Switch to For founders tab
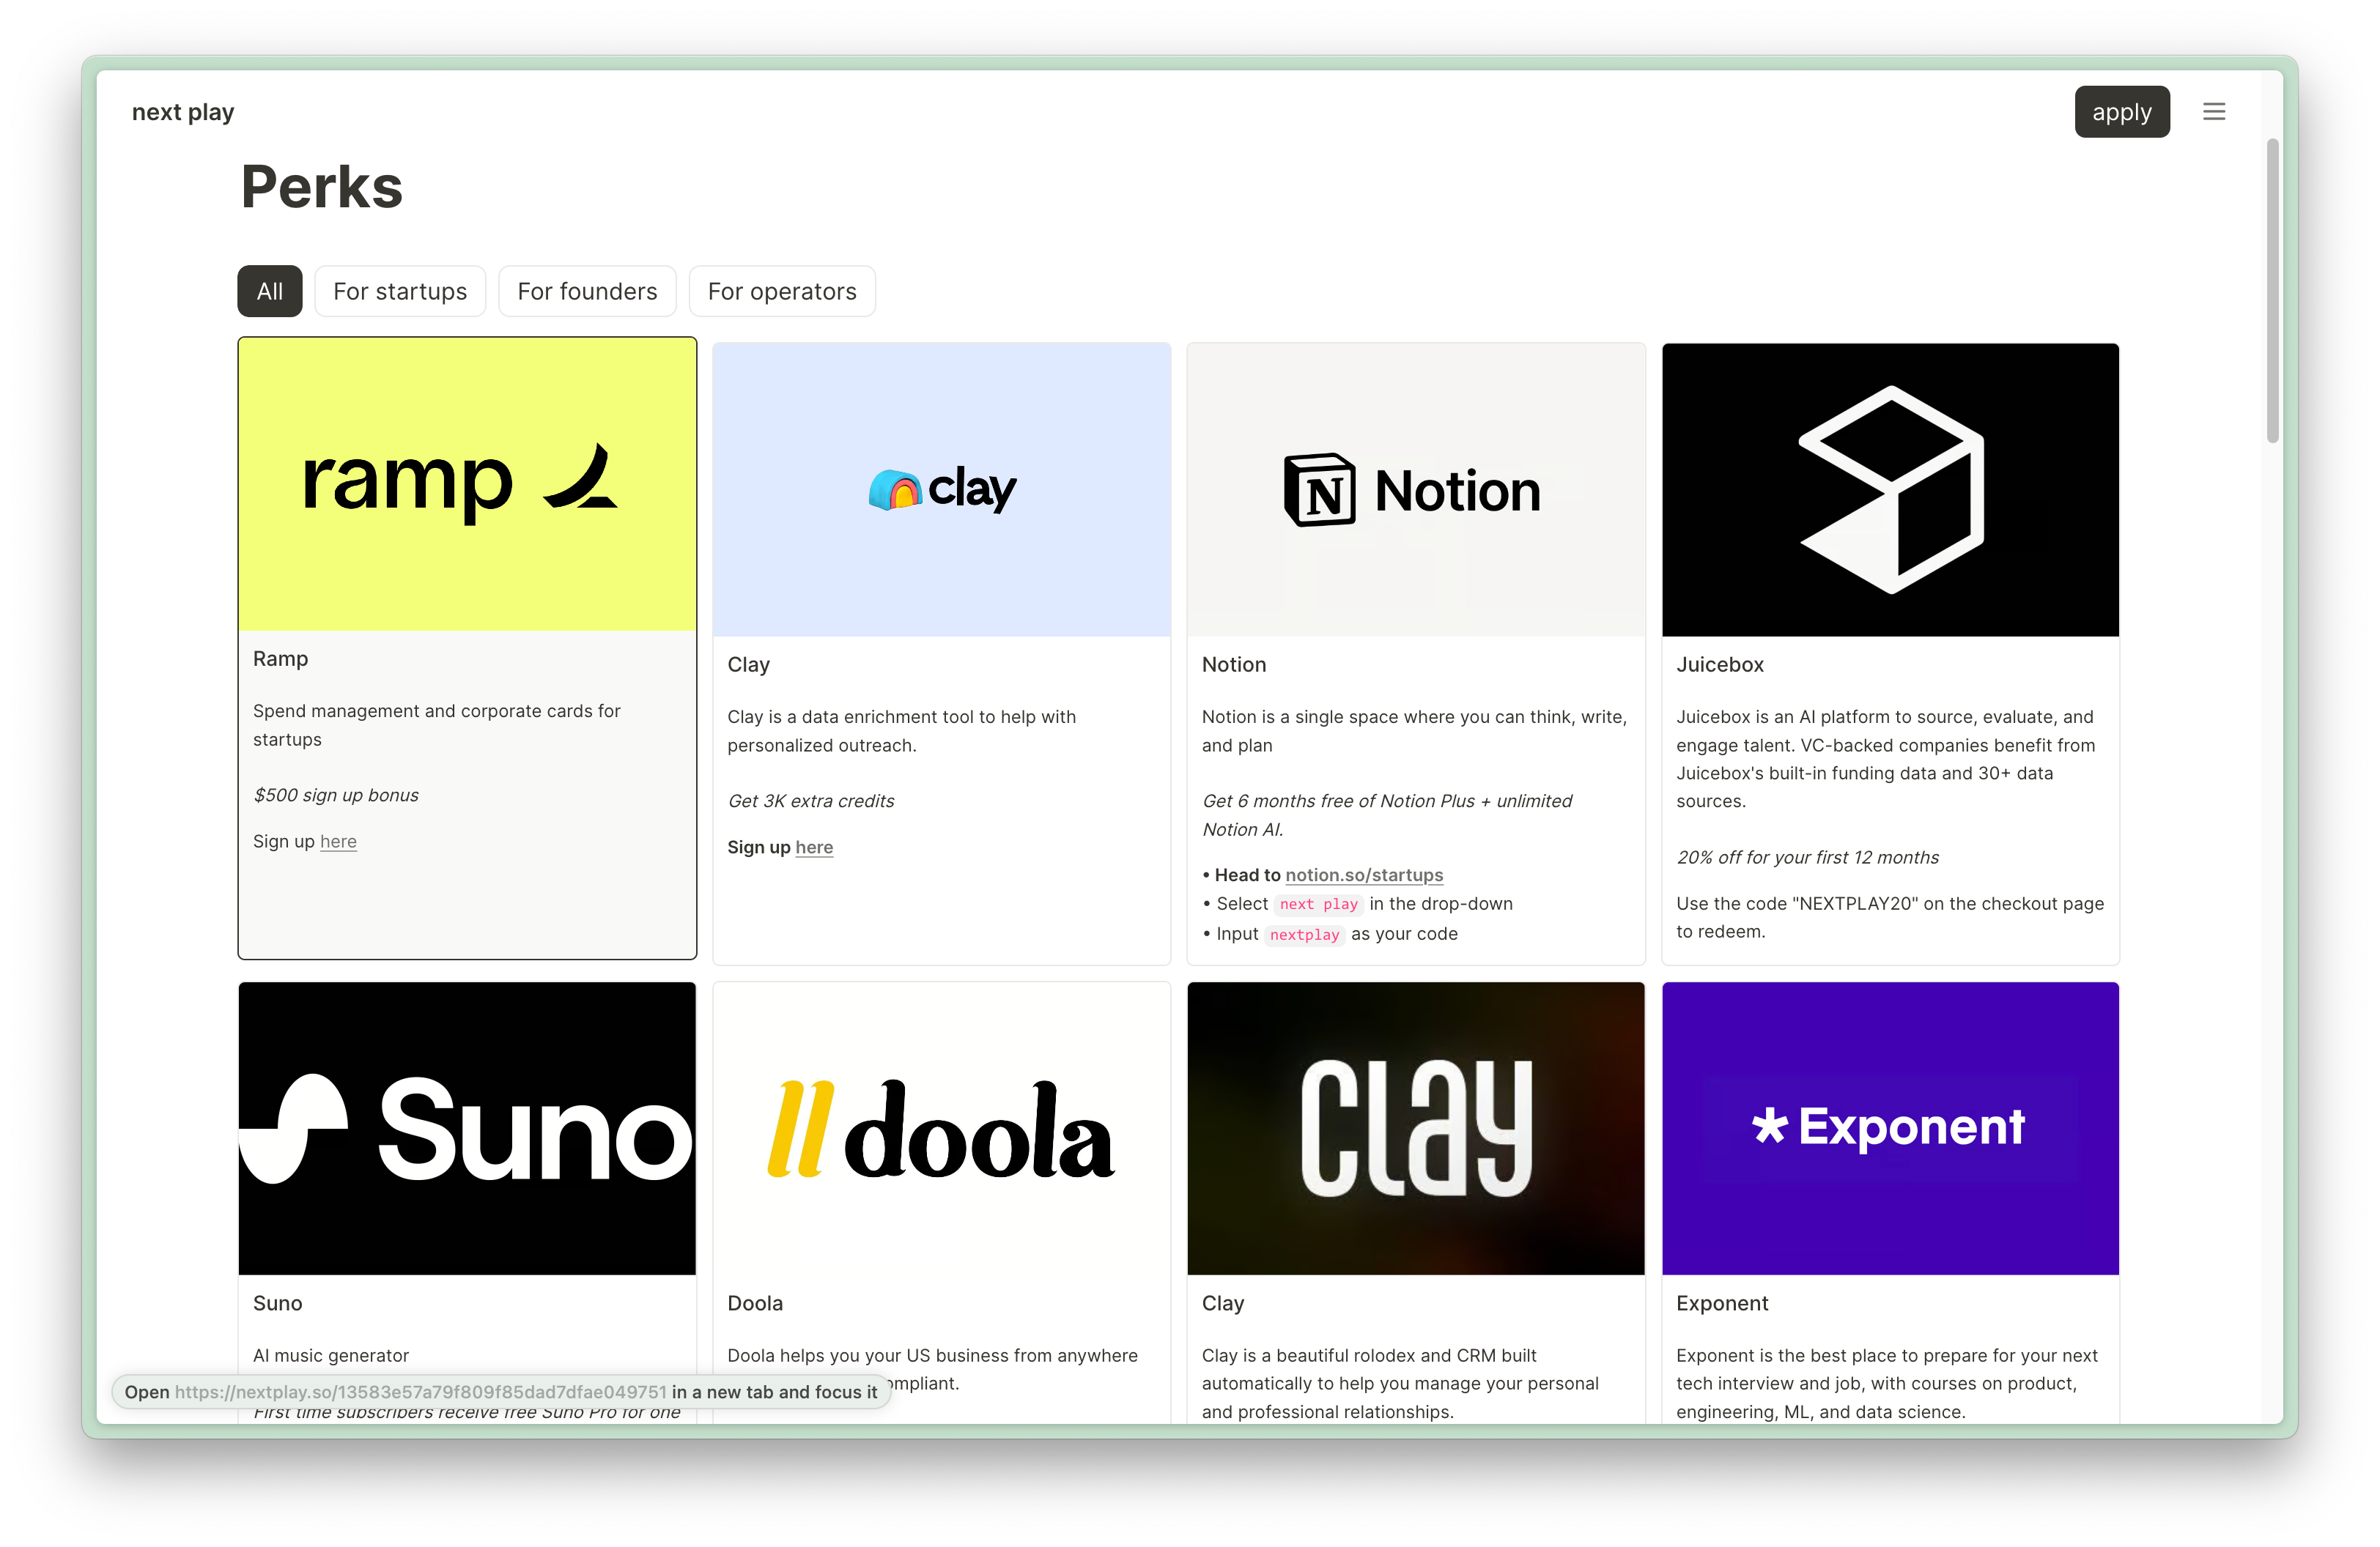Screen dimensions: 2380x1547 [x=587, y=291]
